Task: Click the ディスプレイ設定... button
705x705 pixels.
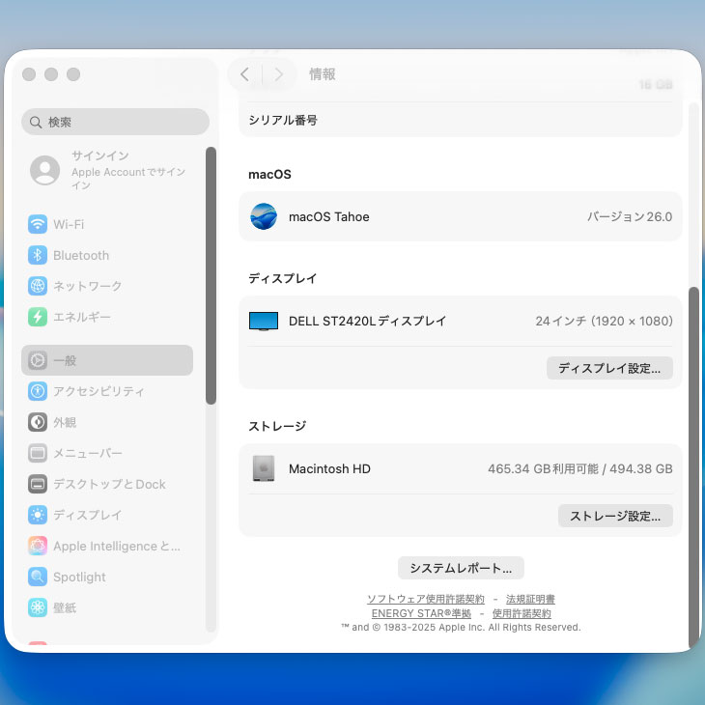Action: point(609,368)
